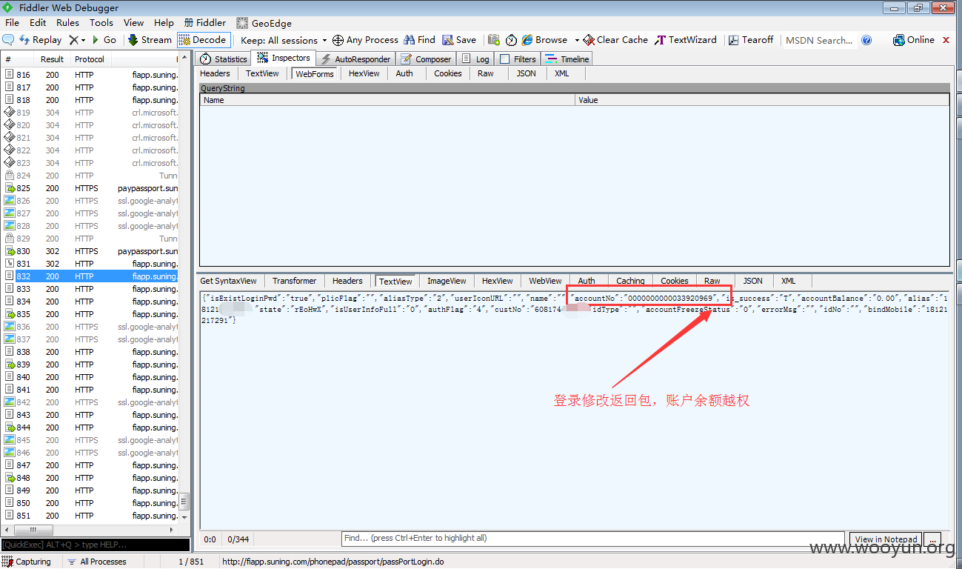Select request inspector XML tab
962x569 pixels.
pyautogui.click(x=562, y=73)
